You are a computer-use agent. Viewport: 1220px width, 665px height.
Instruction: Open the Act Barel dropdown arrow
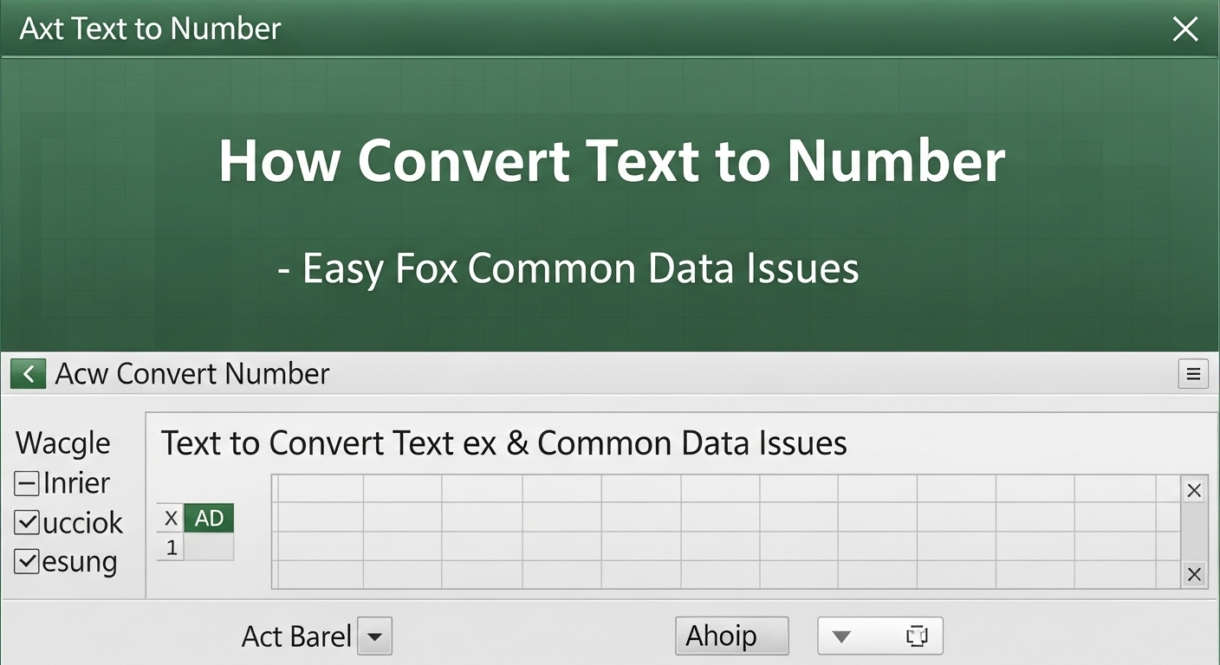point(375,635)
